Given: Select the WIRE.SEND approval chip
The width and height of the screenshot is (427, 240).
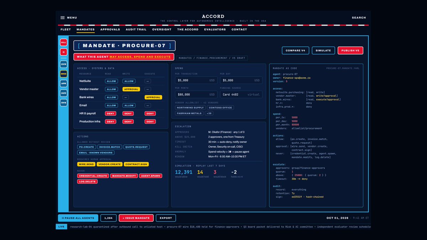Looking at the screenshot, I should pyautogui.click(x=86, y=164).
